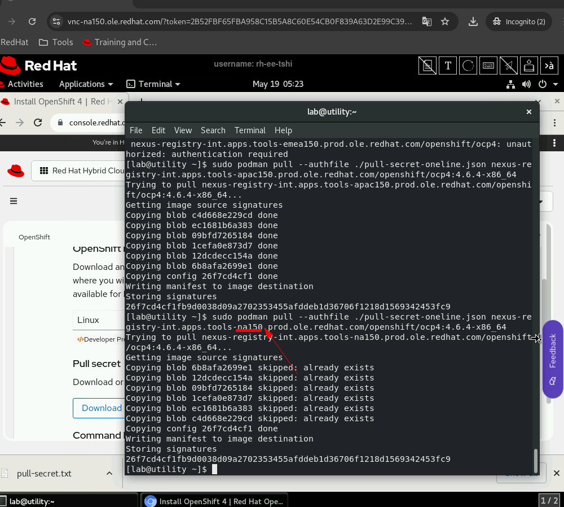This screenshot has width=564, height=507.
Task: Open the page kebab menu in dark banner
Action: [x=554, y=143]
